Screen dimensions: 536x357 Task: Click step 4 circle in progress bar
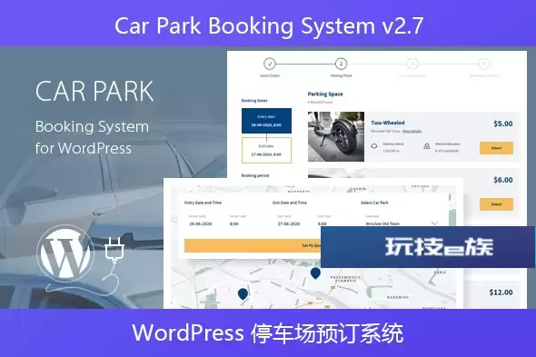484,64
